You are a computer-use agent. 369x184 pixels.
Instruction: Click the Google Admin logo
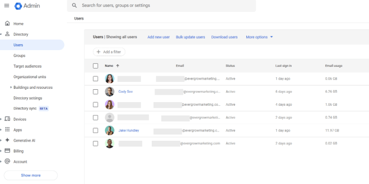click(18, 6)
